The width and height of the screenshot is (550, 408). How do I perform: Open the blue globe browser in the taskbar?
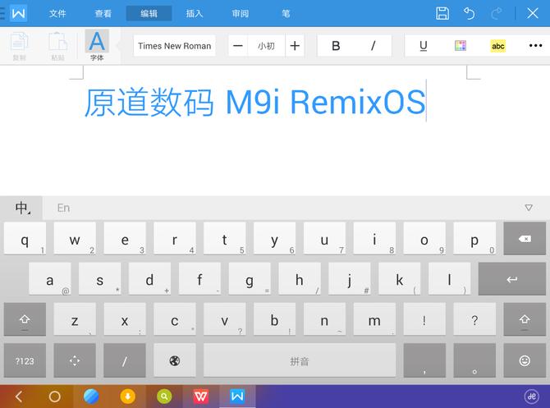tap(91, 397)
